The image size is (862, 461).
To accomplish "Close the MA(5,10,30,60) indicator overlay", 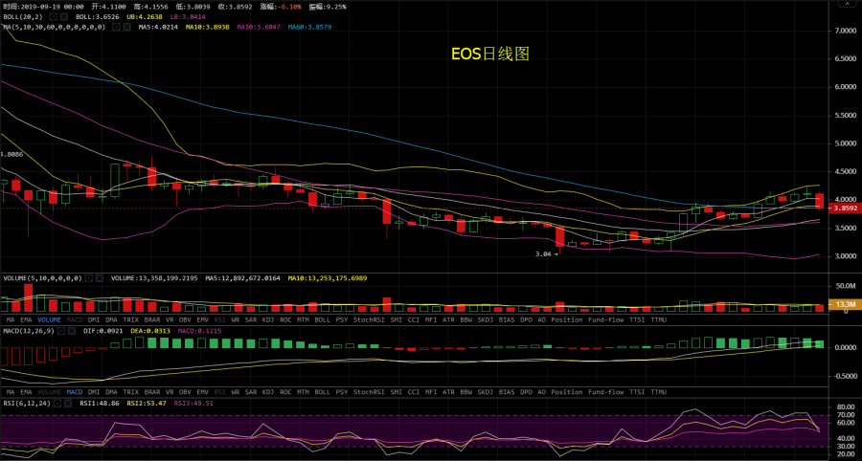I will [x=127, y=27].
